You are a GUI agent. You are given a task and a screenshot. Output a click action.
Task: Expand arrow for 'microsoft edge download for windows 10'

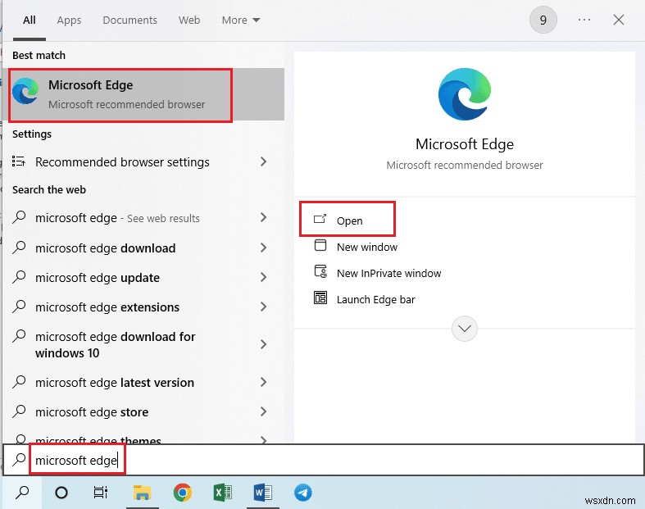click(x=263, y=344)
